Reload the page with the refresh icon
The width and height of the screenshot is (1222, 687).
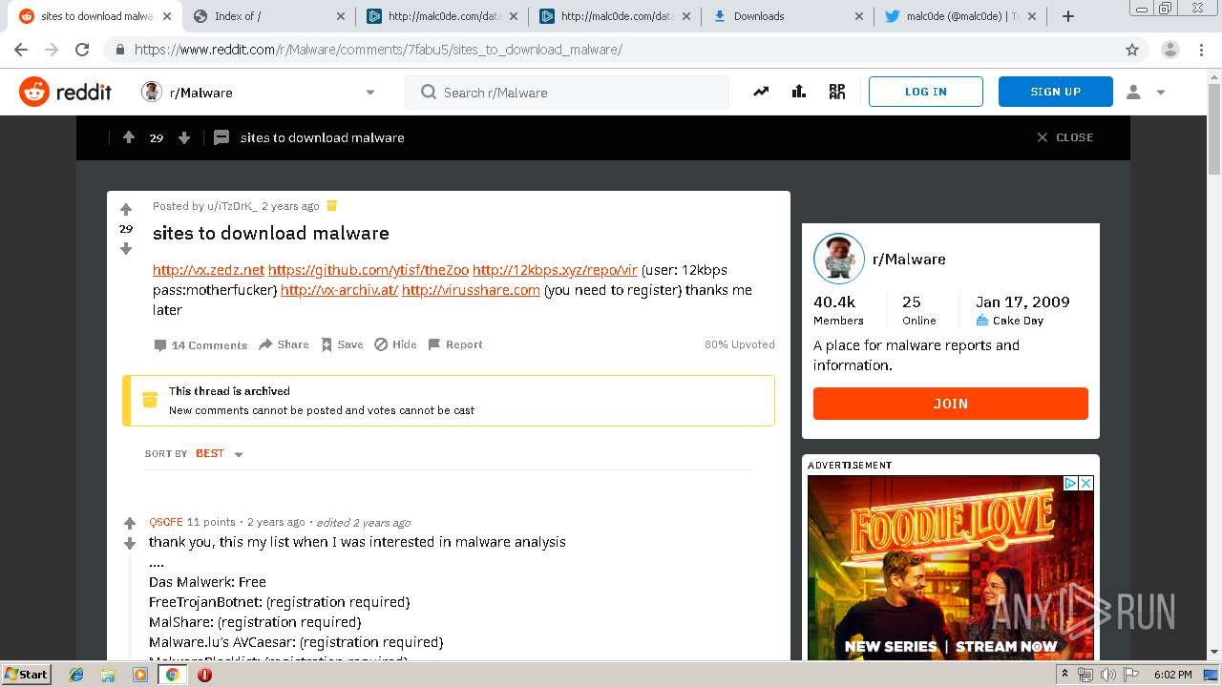point(82,50)
